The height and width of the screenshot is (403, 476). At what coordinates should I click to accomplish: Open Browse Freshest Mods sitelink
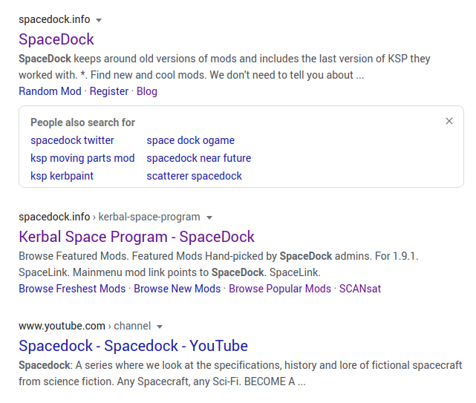(x=72, y=289)
